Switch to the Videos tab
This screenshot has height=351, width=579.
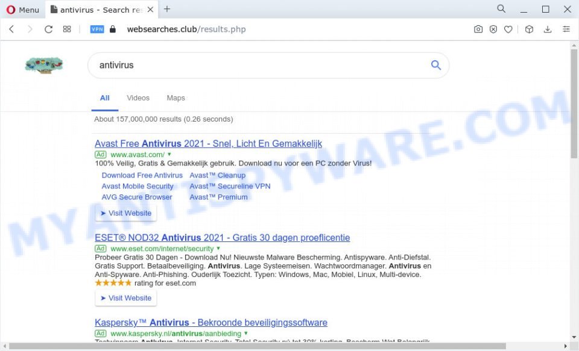pyautogui.click(x=138, y=98)
